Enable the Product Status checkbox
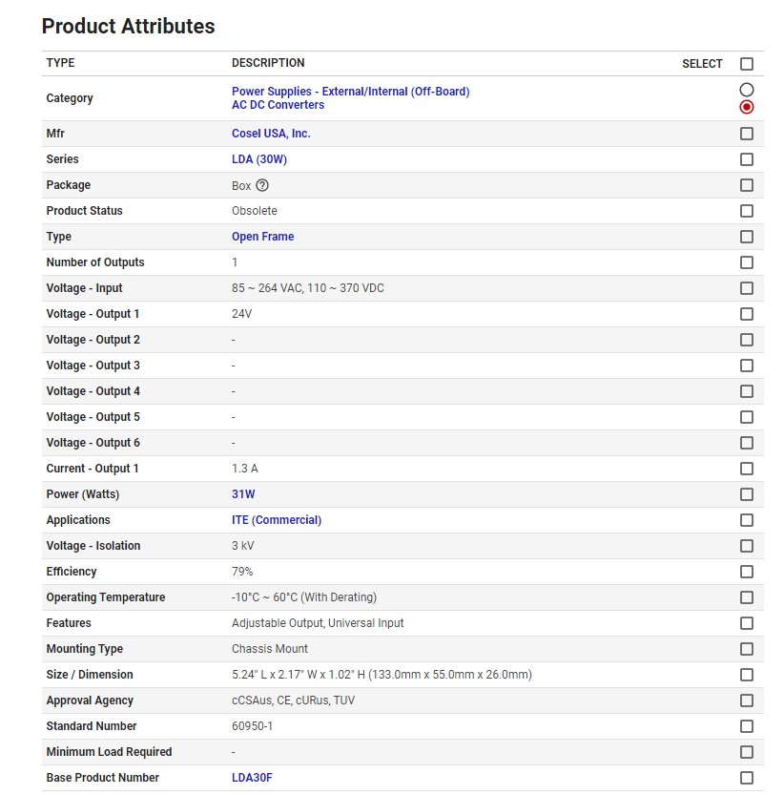This screenshot has height=795, width=784. 747,211
